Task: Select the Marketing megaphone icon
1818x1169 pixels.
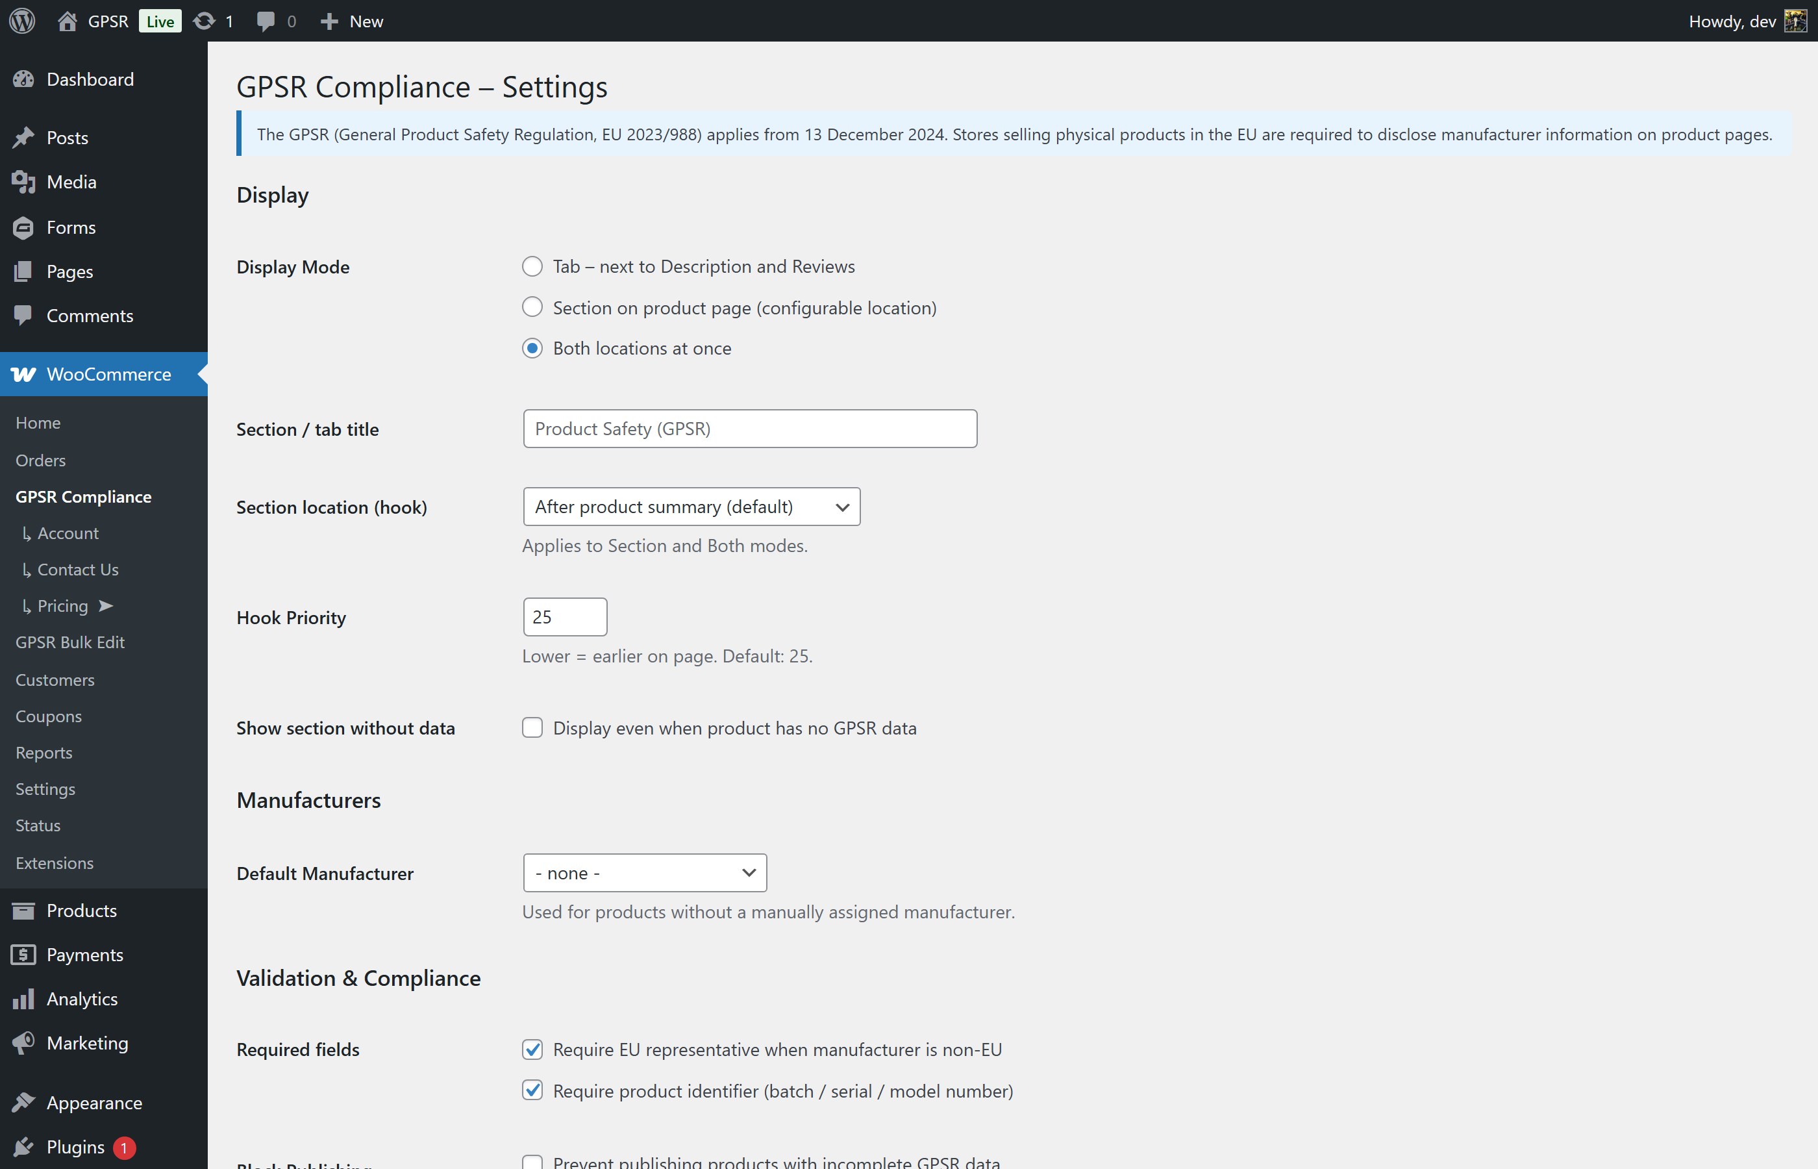Action: tap(23, 1042)
